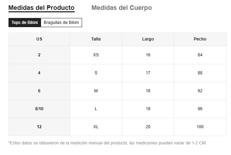Viewport: 231px width, 155px height.
Task: Click length value 16 cell
Action: pos(148,55)
